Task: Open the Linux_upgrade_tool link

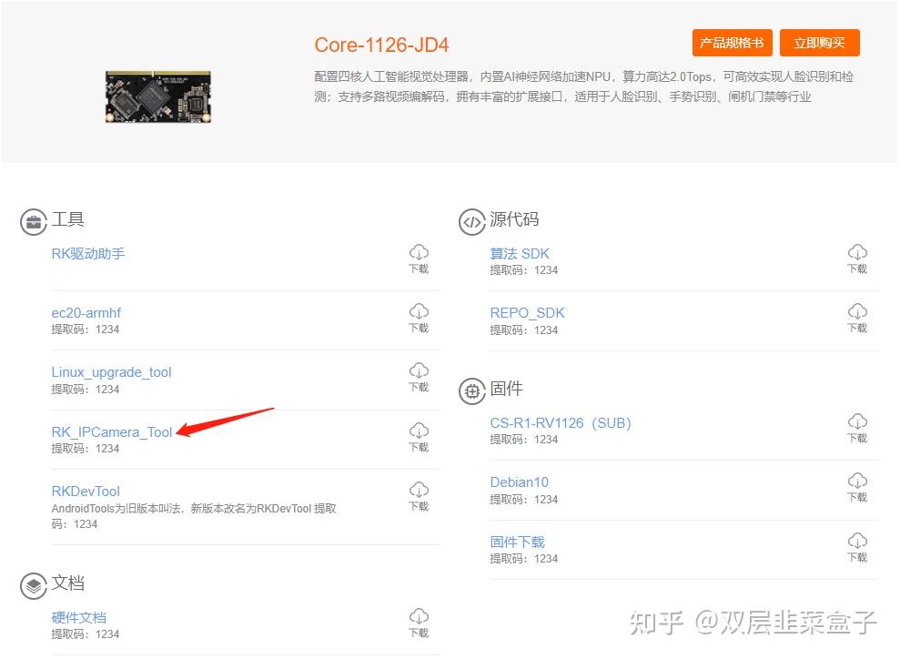Action: pos(111,372)
